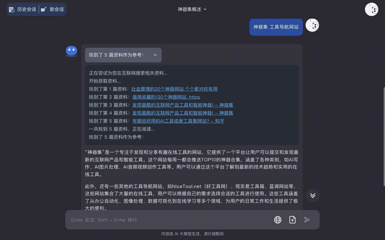
Task: Toggle web search globe icon
Action: (x=278, y=220)
